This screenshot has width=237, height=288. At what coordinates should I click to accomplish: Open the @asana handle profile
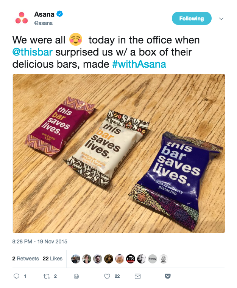tap(44, 23)
